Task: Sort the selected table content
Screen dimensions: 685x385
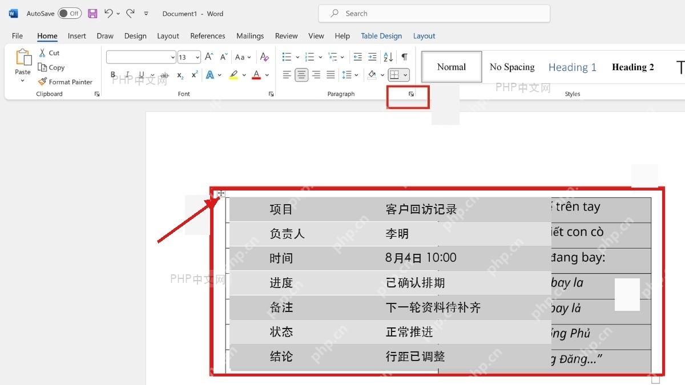Action: (x=388, y=57)
